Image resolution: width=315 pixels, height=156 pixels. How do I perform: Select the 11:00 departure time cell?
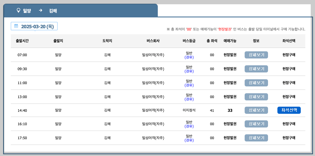point(22,83)
